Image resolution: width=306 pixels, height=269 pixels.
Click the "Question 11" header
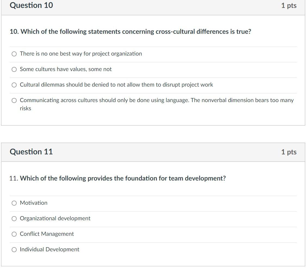point(31,152)
